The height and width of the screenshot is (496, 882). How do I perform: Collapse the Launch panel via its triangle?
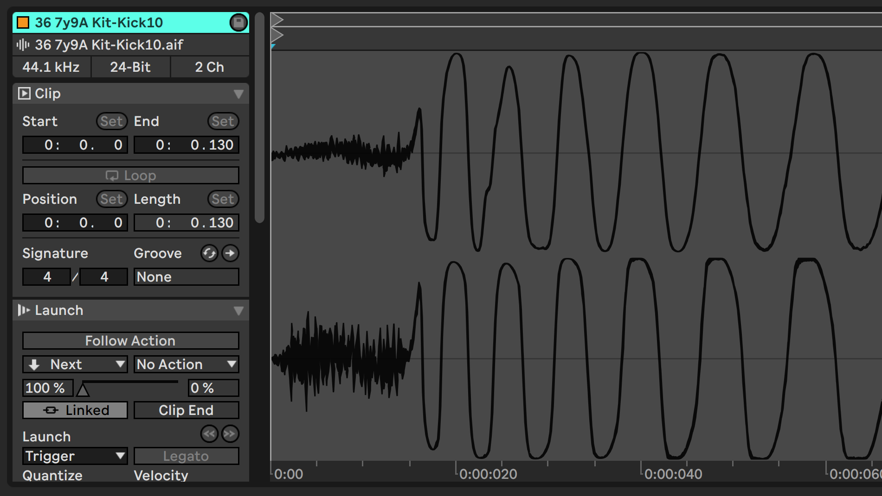239,310
